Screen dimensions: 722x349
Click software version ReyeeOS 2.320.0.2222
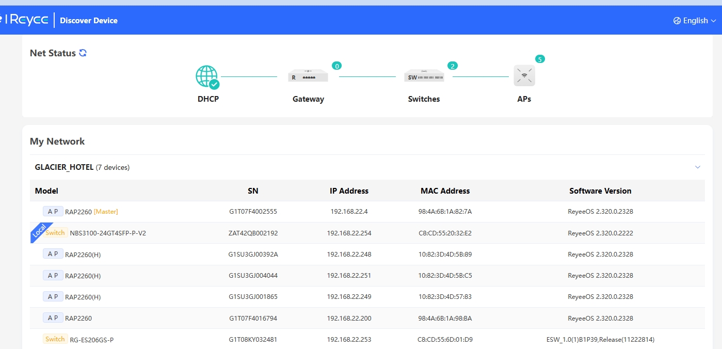coord(600,233)
